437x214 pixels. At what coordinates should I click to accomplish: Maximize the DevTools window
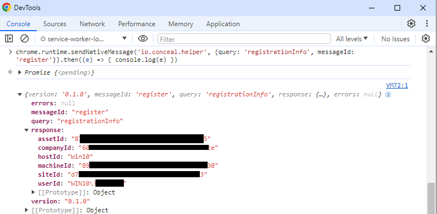pyautogui.click(x=397, y=8)
